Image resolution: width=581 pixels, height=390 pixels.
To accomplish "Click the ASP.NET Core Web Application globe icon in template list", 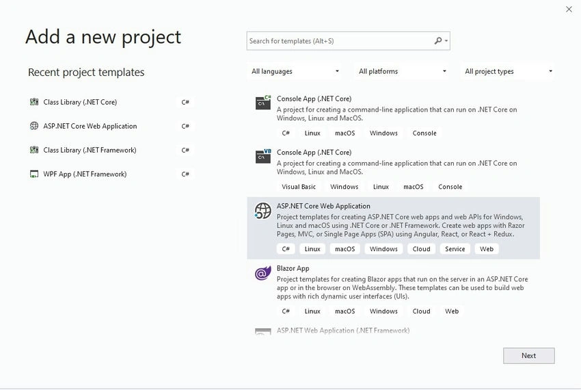I will click(x=262, y=211).
